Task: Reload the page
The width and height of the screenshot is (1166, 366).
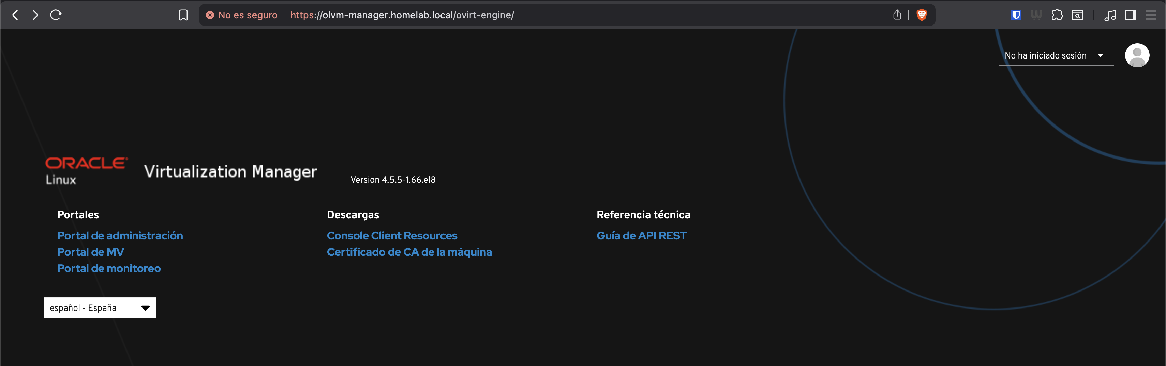Action: (56, 15)
